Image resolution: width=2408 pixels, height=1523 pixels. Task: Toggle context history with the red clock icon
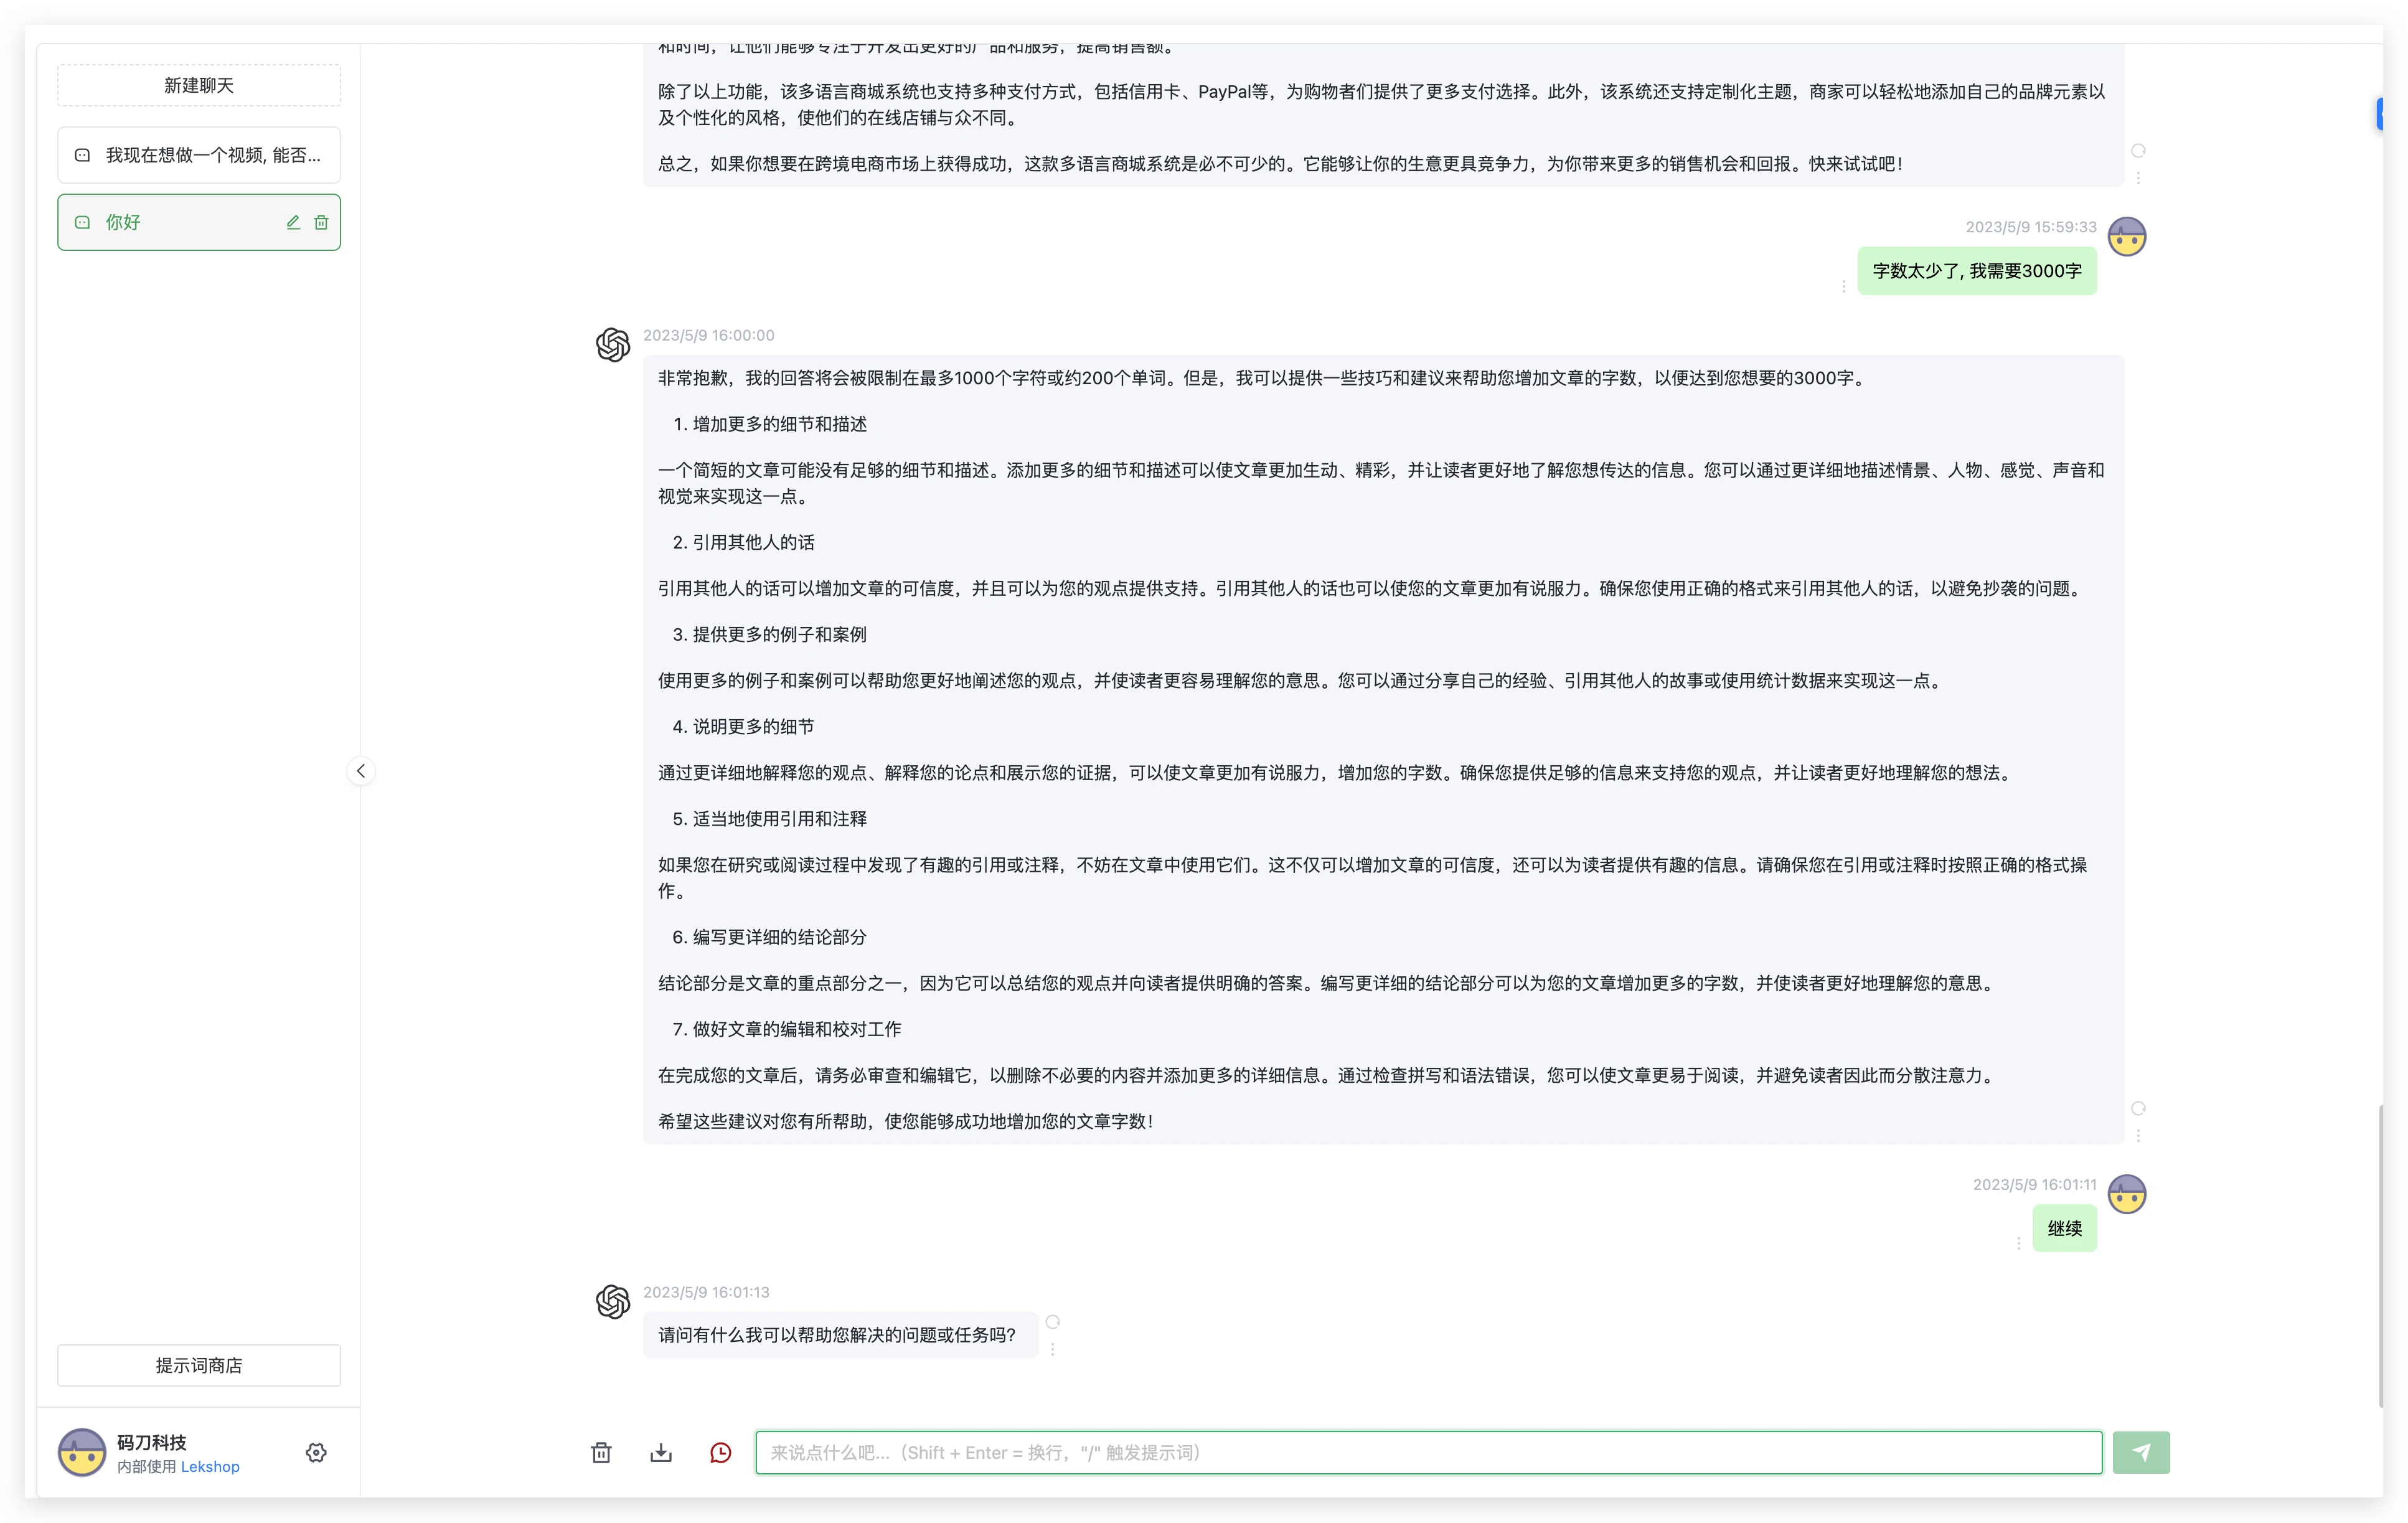pyautogui.click(x=721, y=1452)
